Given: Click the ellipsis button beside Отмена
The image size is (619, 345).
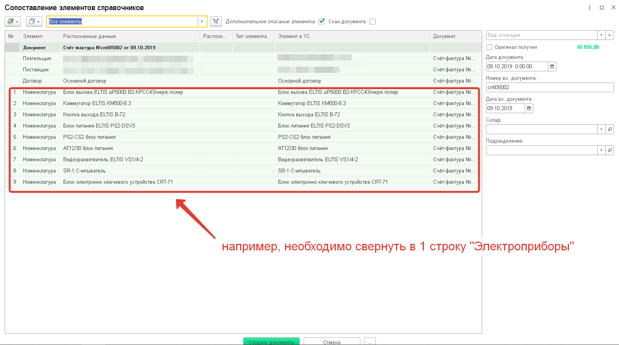Looking at the screenshot, I should point(370,342).
